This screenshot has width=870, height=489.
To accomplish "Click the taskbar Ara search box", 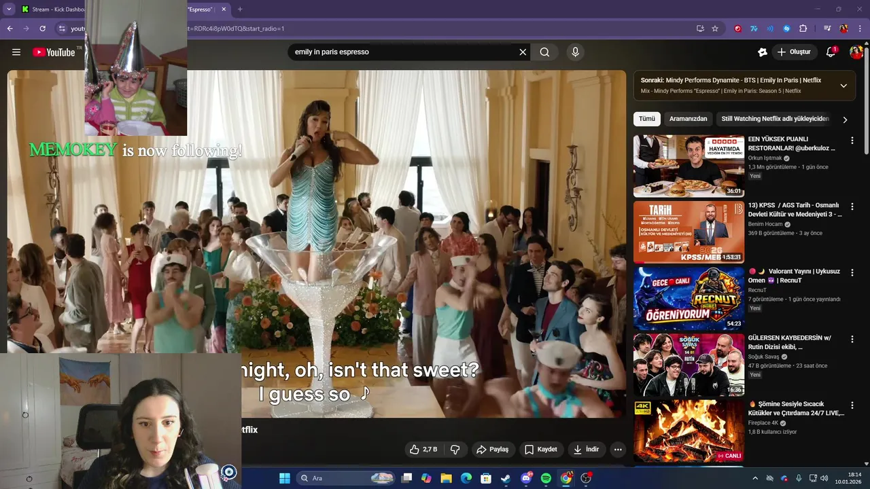I will tap(347, 478).
